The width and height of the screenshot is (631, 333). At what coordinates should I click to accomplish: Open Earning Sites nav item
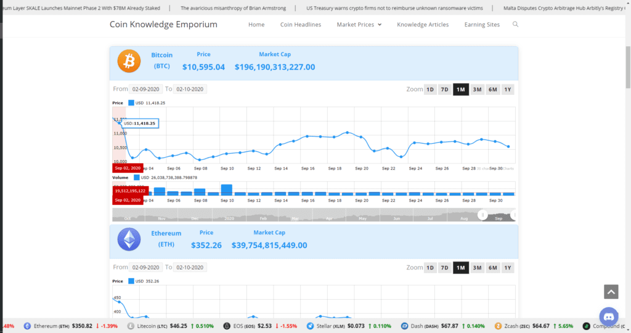click(x=482, y=25)
